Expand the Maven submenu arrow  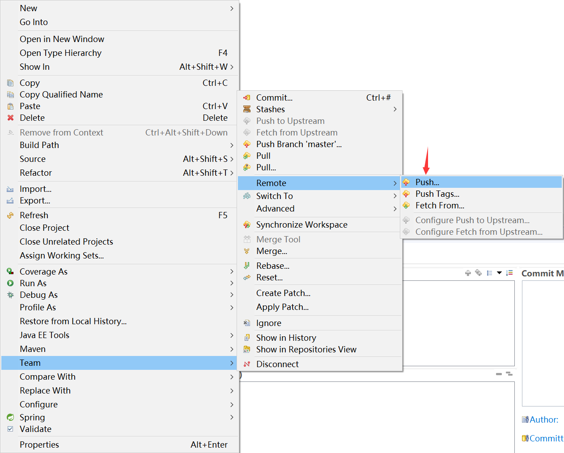tap(232, 349)
